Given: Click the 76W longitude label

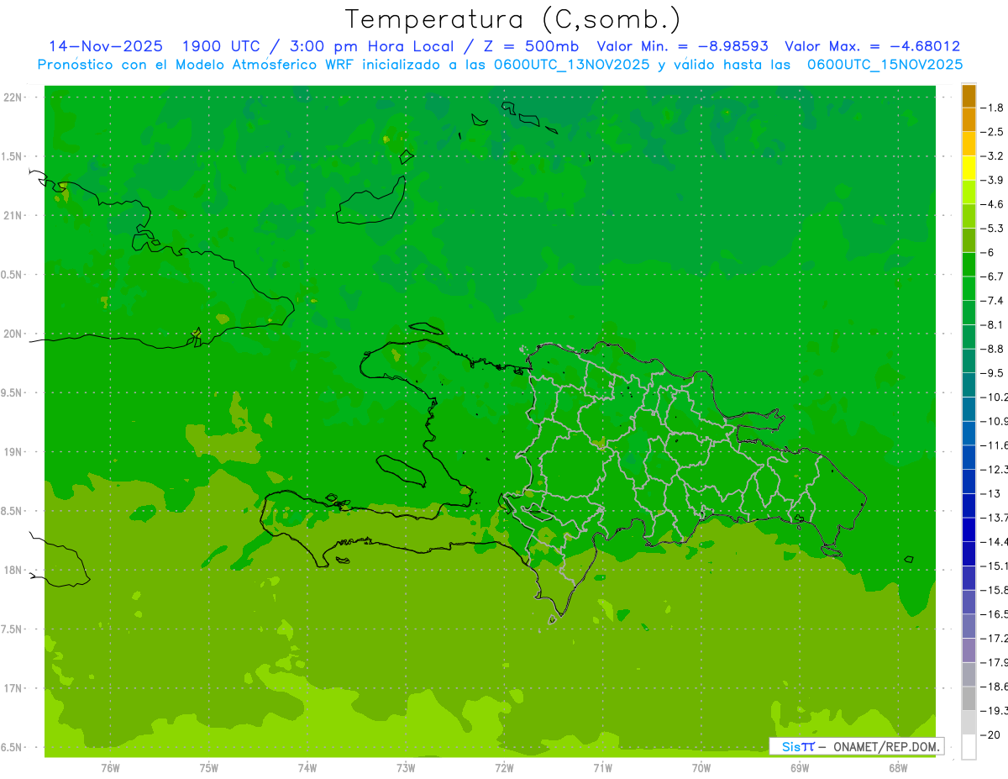Looking at the screenshot, I should 110,768.
